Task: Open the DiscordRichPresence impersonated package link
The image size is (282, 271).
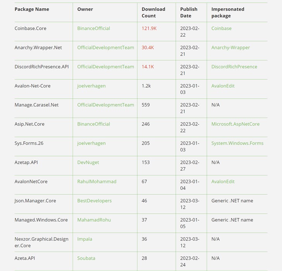Action: 234,67
